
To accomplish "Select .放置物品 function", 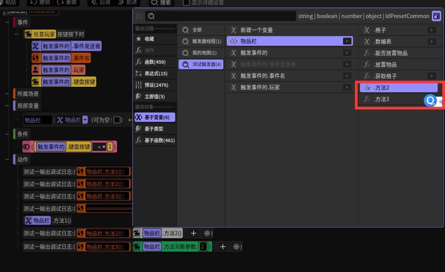I will [x=401, y=65].
